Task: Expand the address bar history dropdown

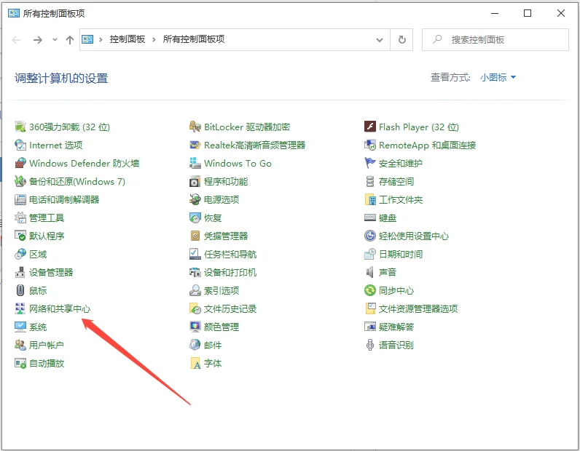Action: coord(380,40)
